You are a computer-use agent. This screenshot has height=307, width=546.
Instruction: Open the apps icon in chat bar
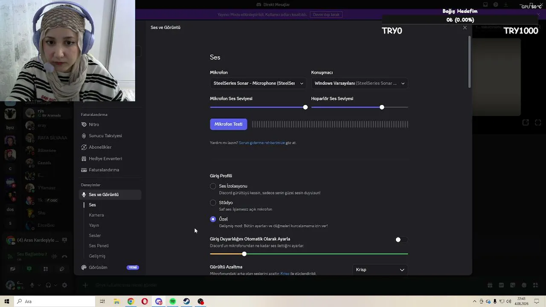click(x=536, y=285)
